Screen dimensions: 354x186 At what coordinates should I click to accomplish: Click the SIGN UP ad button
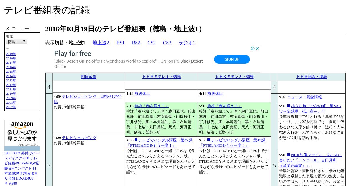232,59
